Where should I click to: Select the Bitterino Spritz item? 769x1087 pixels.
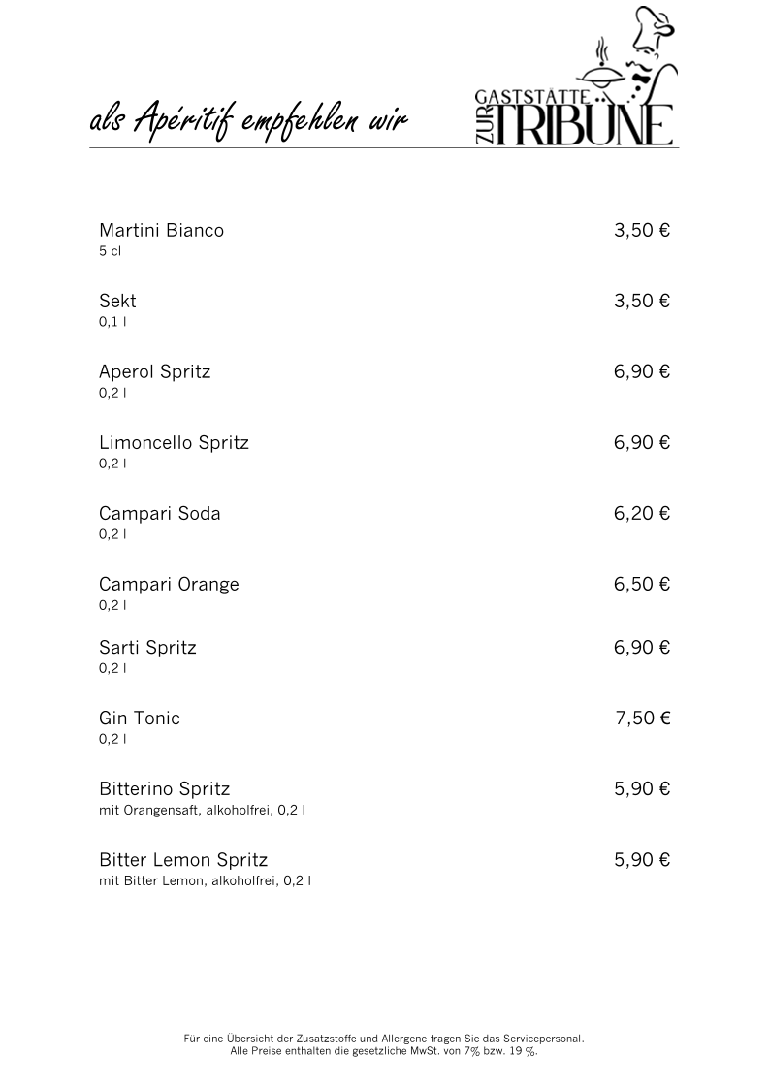click(164, 789)
